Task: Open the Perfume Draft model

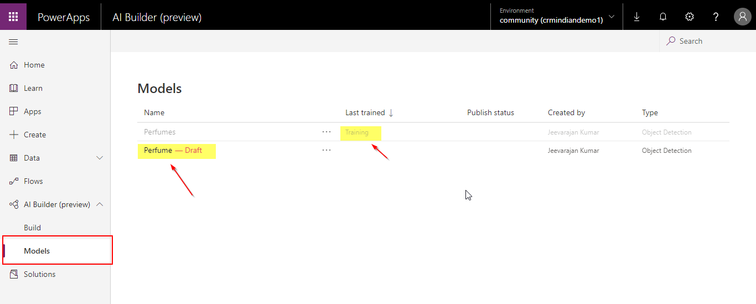Action: (x=158, y=151)
